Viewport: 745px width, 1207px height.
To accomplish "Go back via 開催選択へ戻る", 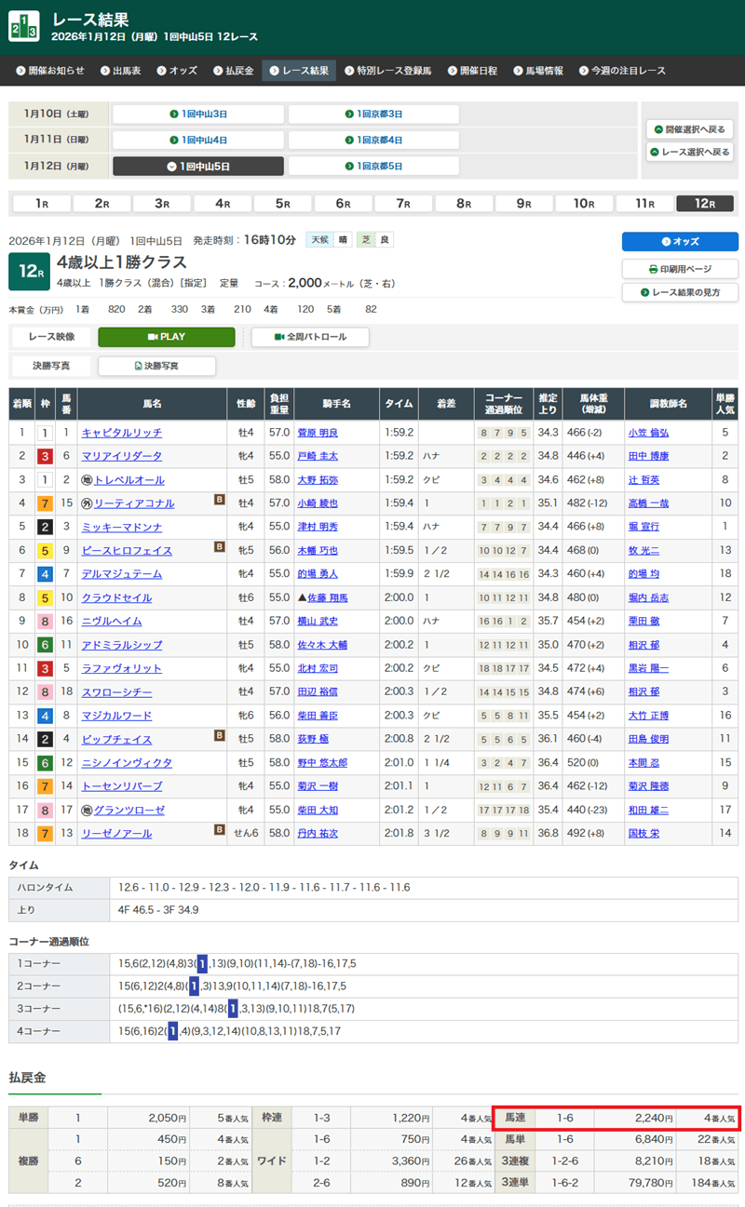I will (x=689, y=129).
